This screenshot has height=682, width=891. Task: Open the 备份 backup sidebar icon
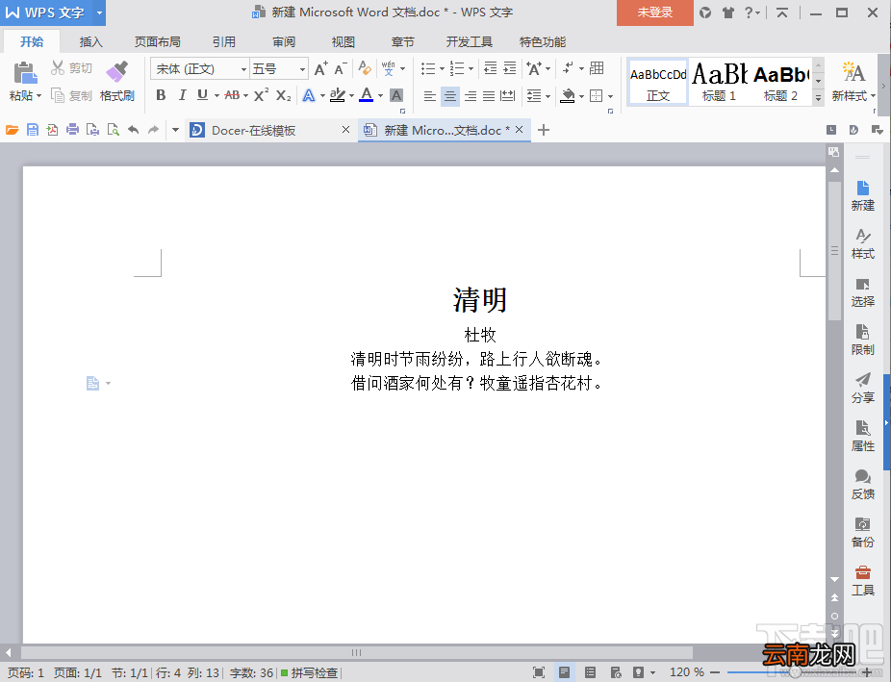[x=862, y=533]
